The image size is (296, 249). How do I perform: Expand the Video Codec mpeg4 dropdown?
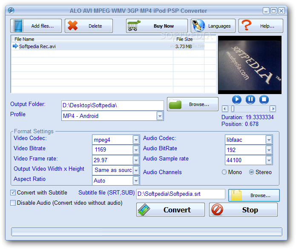tap(136, 140)
